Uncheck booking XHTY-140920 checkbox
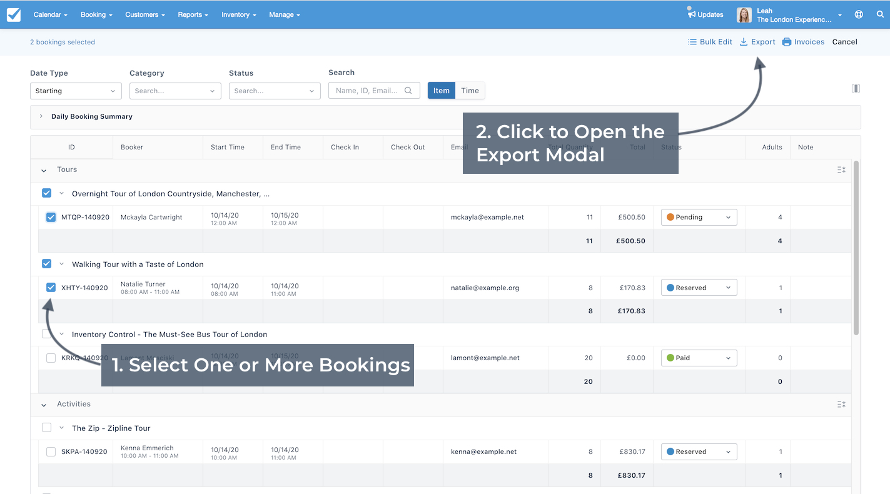Image resolution: width=890 pixels, height=494 pixels. click(x=51, y=288)
